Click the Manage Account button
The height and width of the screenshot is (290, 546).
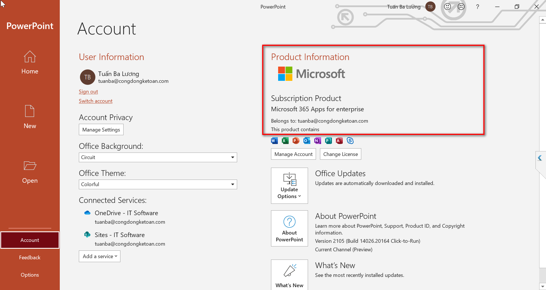click(293, 154)
